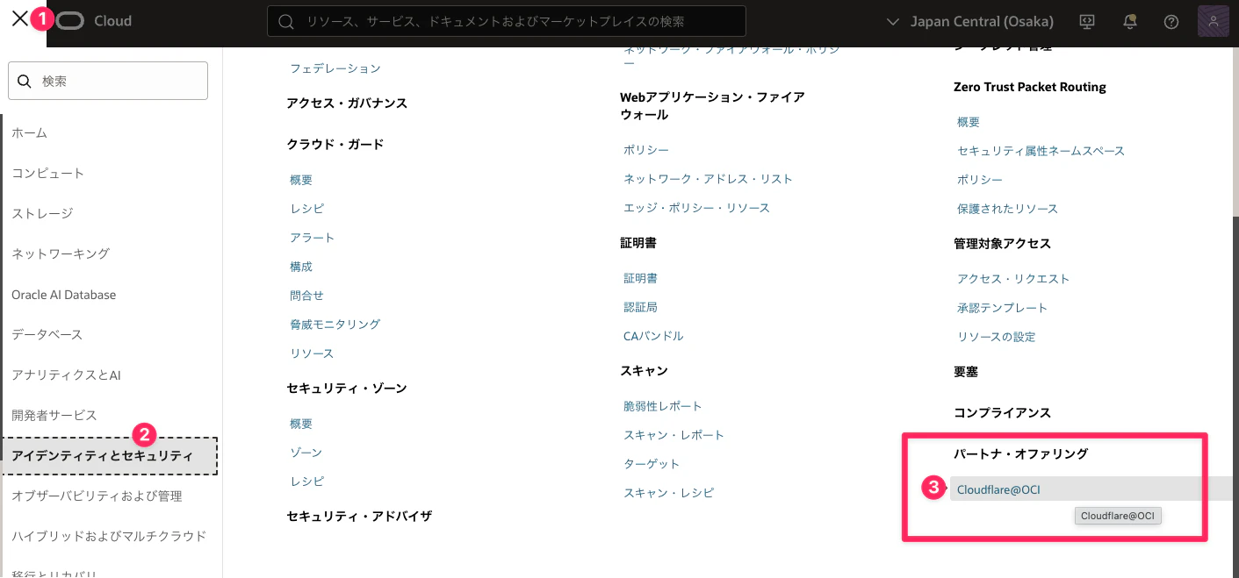The image size is (1239, 578).
Task: Open クラウド・ガード 概要 link
Action: [x=301, y=180]
